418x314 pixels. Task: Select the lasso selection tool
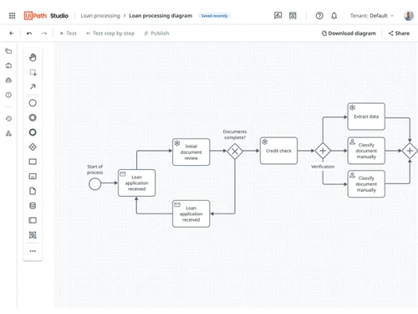[33, 73]
